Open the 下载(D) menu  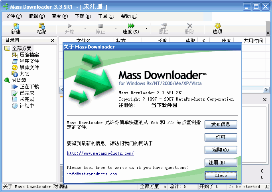[x=83, y=16]
